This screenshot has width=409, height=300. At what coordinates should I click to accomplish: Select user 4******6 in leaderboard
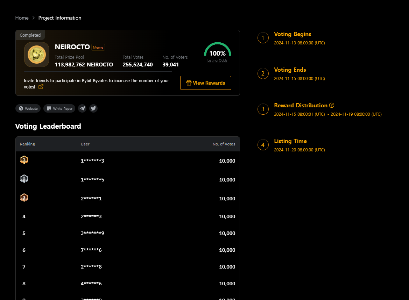pos(91,284)
